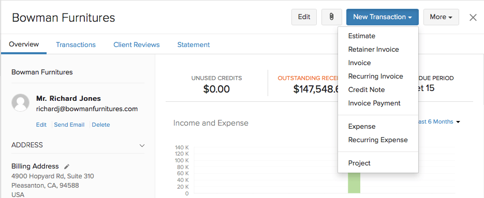This screenshot has height=198, width=484.
Task: Click the Pleasanton, CA, 94588 line
Action: pos(45,186)
